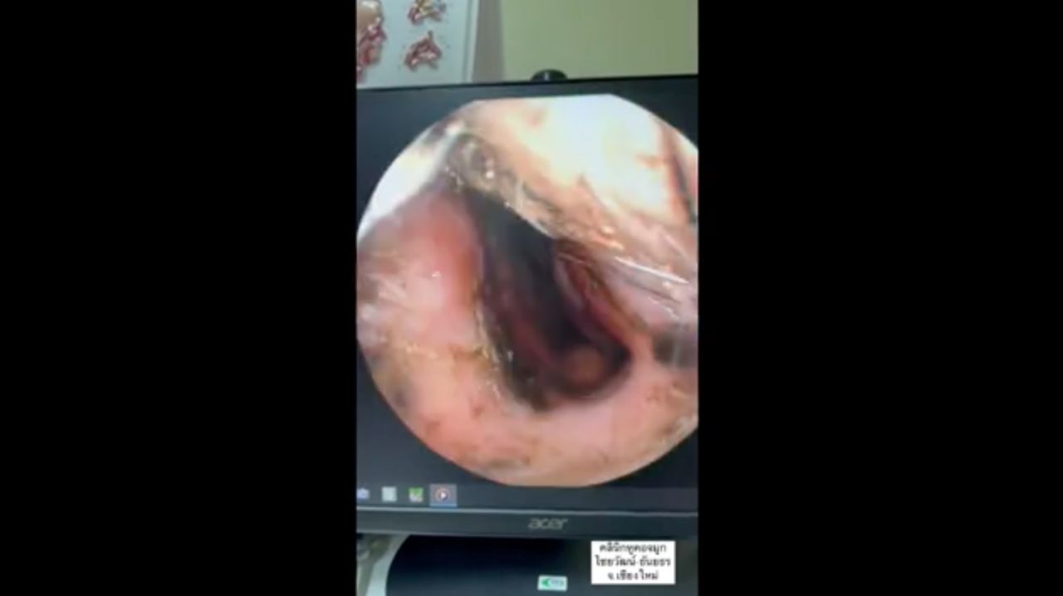Screen dimensions: 1063x596
Task: Click the green wall behind the monitor
Action: [598, 37]
